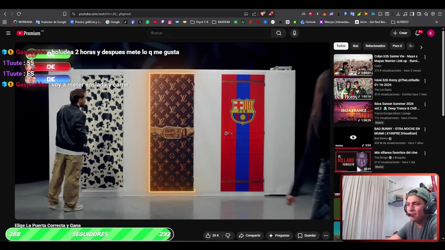Focus the Buscar search field

210,33
